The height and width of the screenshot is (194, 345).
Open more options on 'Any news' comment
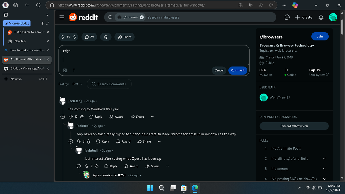(x=159, y=142)
